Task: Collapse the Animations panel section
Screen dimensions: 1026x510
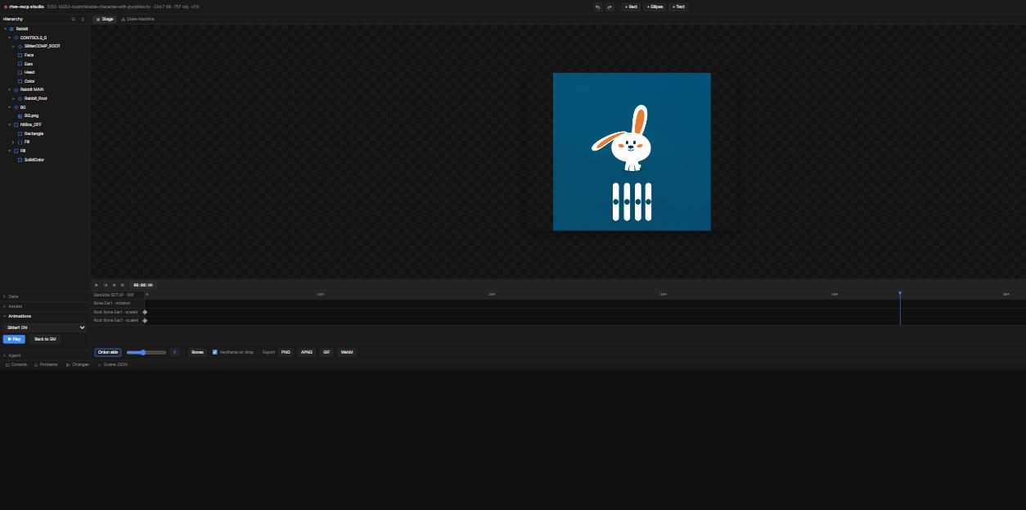Action: 44,316
